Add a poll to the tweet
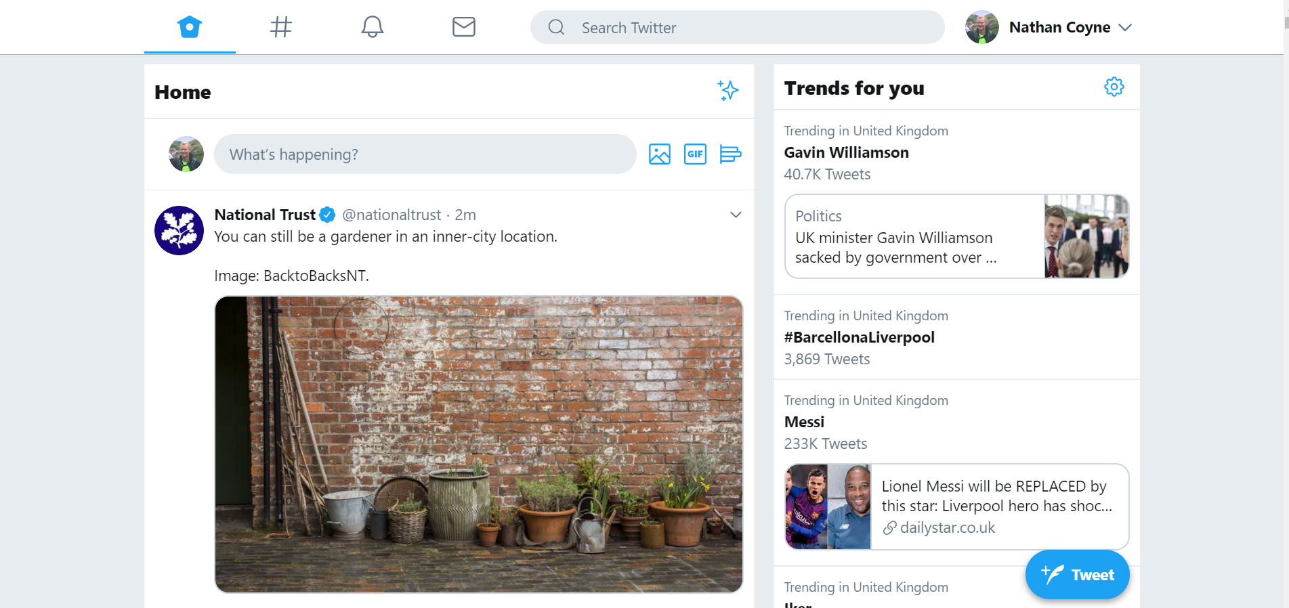The width and height of the screenshot is (1289, 608). 730,154
